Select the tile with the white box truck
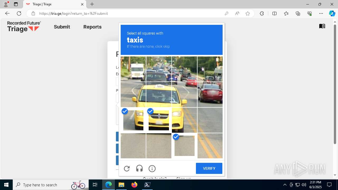The image size is (338, 190). 133,69
